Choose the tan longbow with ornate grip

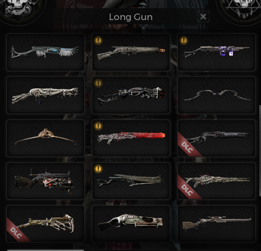pyautogui.click(x=45, y=138)
